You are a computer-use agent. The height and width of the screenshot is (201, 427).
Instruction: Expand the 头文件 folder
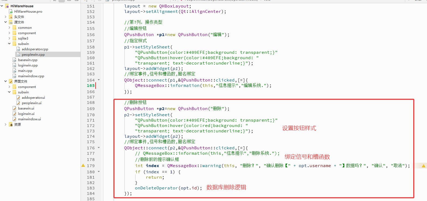pos(6,17)
